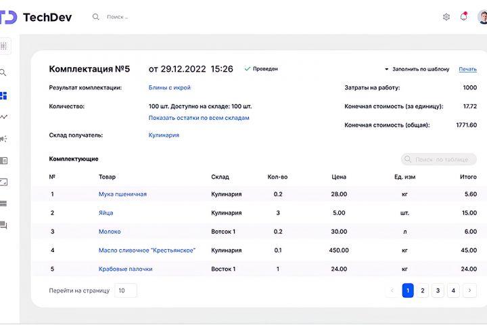Click price cell '450.00'

[339, 251]
